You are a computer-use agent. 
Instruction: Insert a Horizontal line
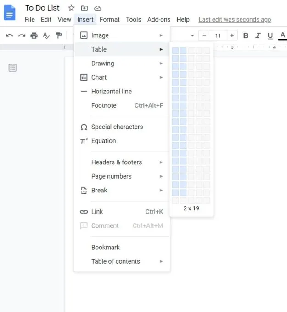(x=122, y=91)
